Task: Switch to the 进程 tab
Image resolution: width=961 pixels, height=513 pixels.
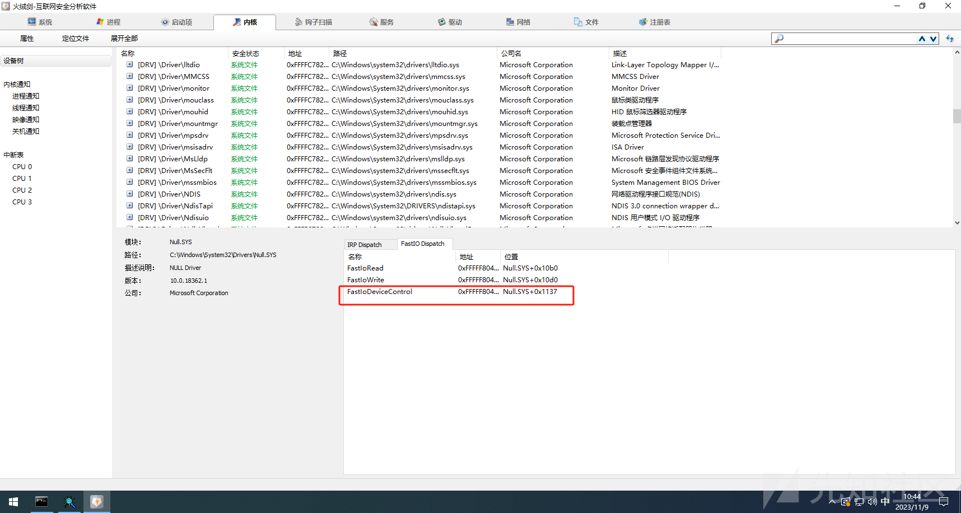Action: tap(108, 22)
